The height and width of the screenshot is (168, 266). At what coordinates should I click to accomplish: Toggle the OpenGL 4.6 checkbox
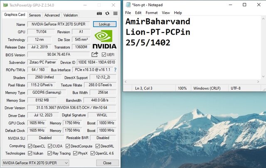[x=92, y=153]
